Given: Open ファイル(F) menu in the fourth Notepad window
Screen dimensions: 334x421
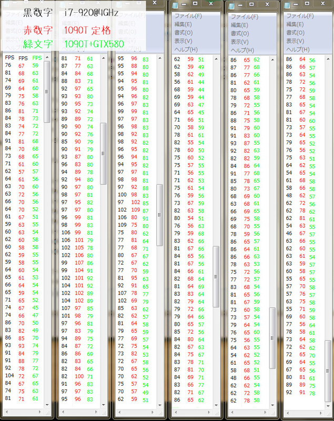Looking at the screenshot, I should click(188, 16).
